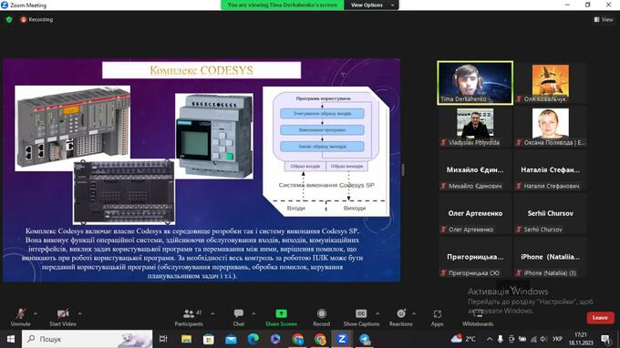This screenshot has height=348, width=620.
Task: Click the green Share Screen icon
Action: 281,313
